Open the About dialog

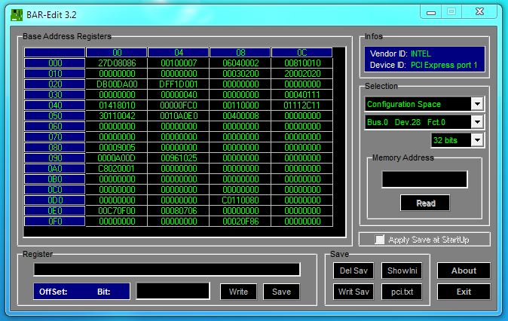coord(464,271)
